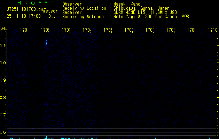The width and height of the screenshot is (219, 139).
Task: Select the UT2511101700 file name text
Action: (x=25, y=9)
